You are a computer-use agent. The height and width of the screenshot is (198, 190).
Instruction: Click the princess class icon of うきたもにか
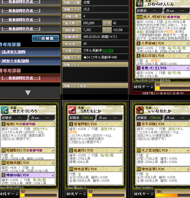72,110
